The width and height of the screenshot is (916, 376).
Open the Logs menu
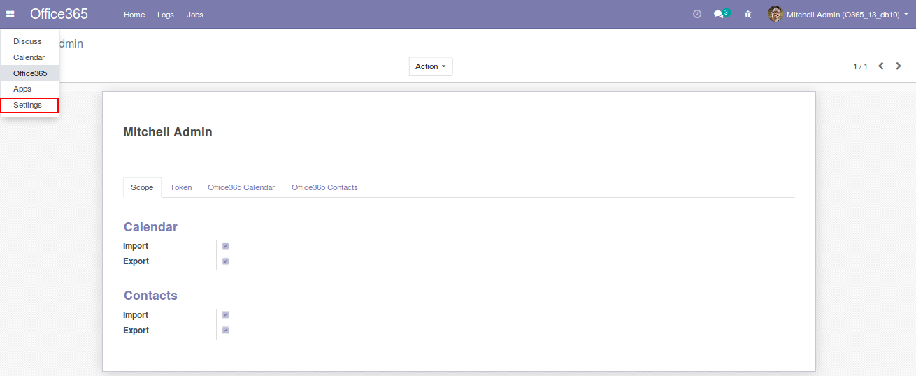[x=166, y=15]
